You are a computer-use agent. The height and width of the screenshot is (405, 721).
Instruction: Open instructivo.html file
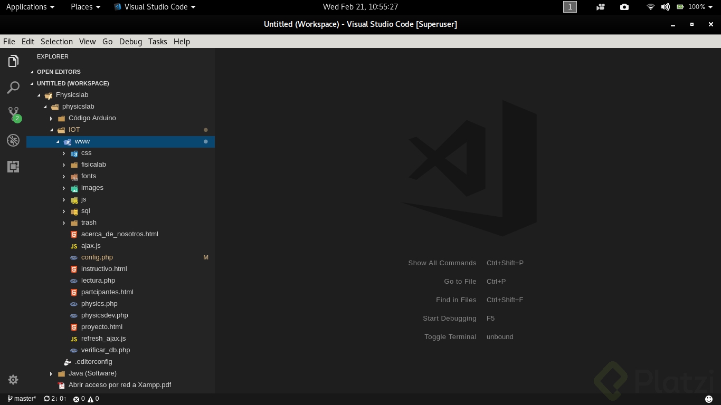click(x=120, y=269)
